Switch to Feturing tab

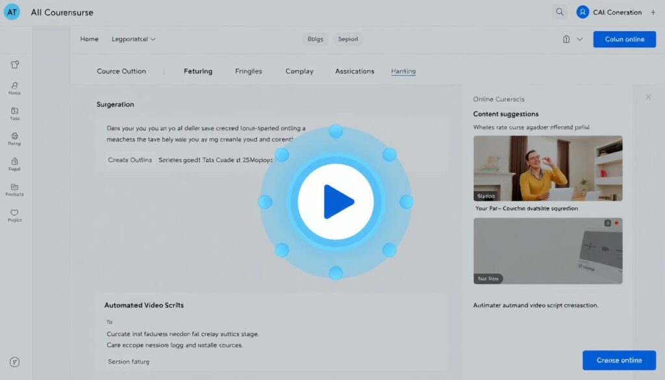[x=198, y=71]
